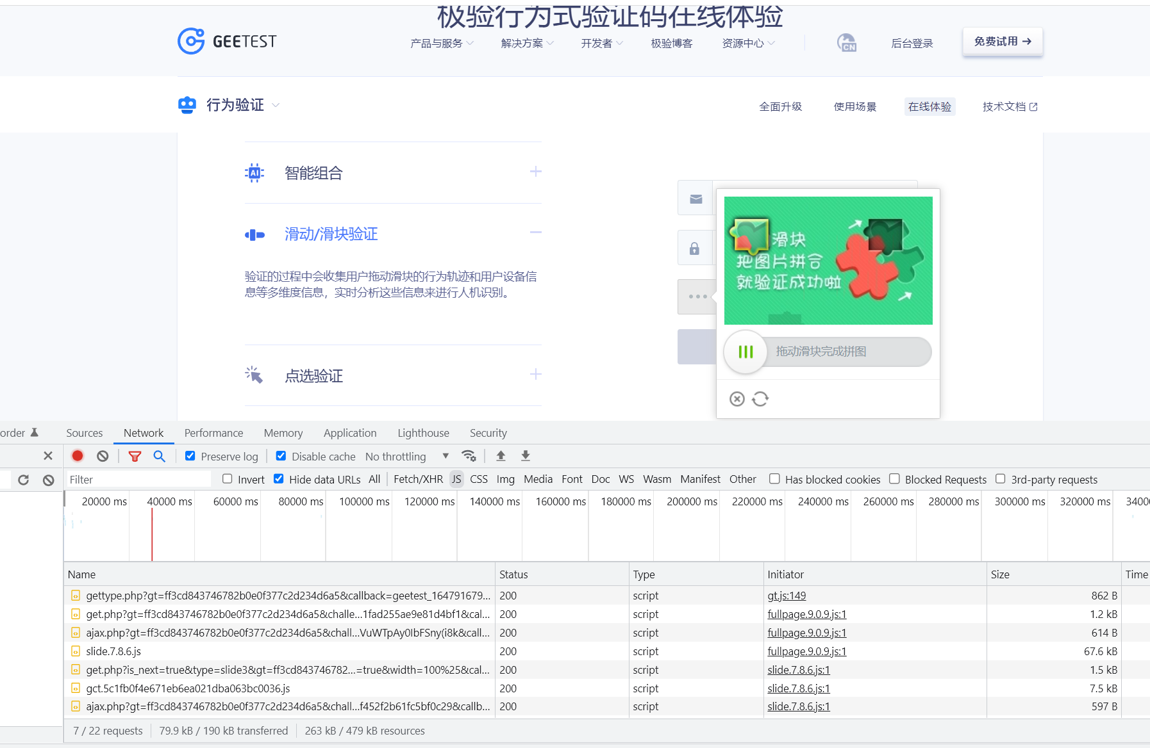Click the envelope icon in the form

point(696,199)
